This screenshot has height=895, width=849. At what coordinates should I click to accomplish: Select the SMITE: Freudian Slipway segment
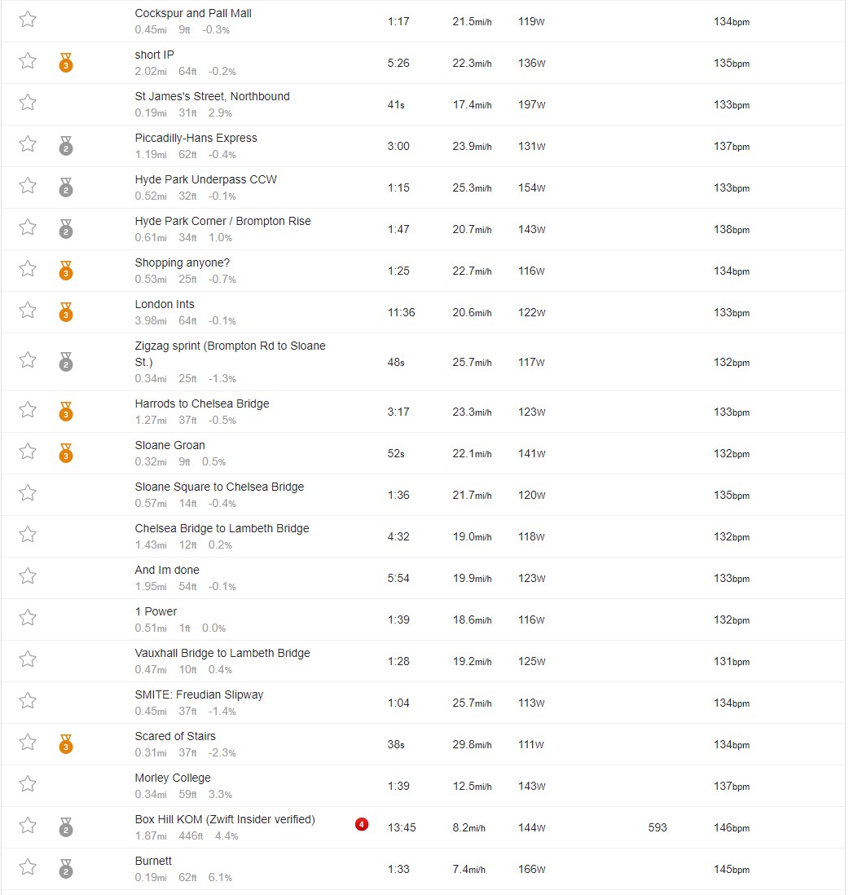[199, 694]
